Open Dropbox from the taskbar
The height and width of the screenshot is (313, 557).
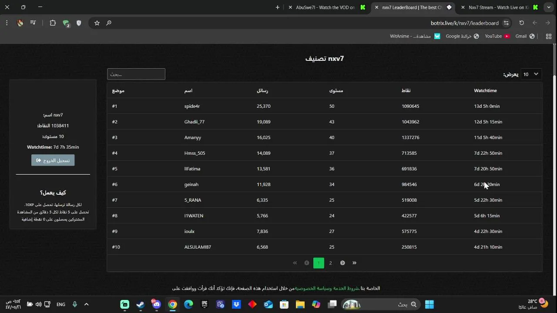[236, 304]
